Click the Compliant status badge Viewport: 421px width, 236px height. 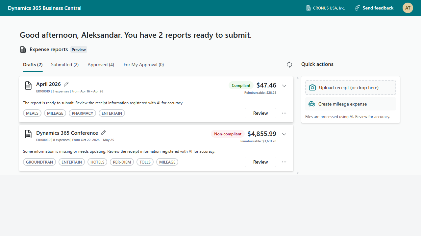(x=241, y=85)
